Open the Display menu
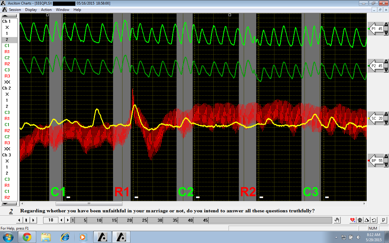 tap(31, 10)
